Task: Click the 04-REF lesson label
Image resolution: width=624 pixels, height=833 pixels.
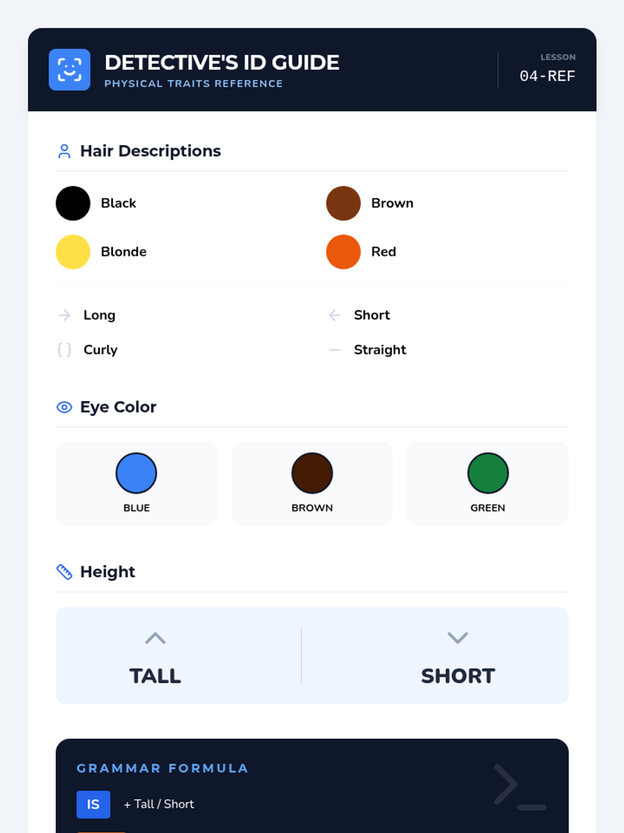Action: (547, 76)
